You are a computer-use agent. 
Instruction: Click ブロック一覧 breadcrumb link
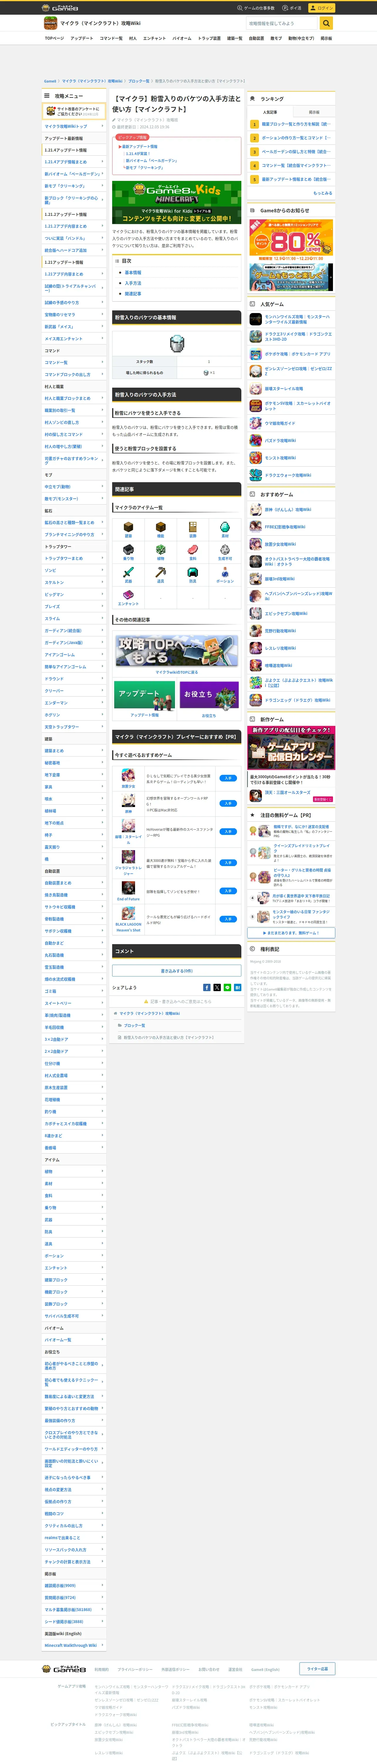point(139,81)
